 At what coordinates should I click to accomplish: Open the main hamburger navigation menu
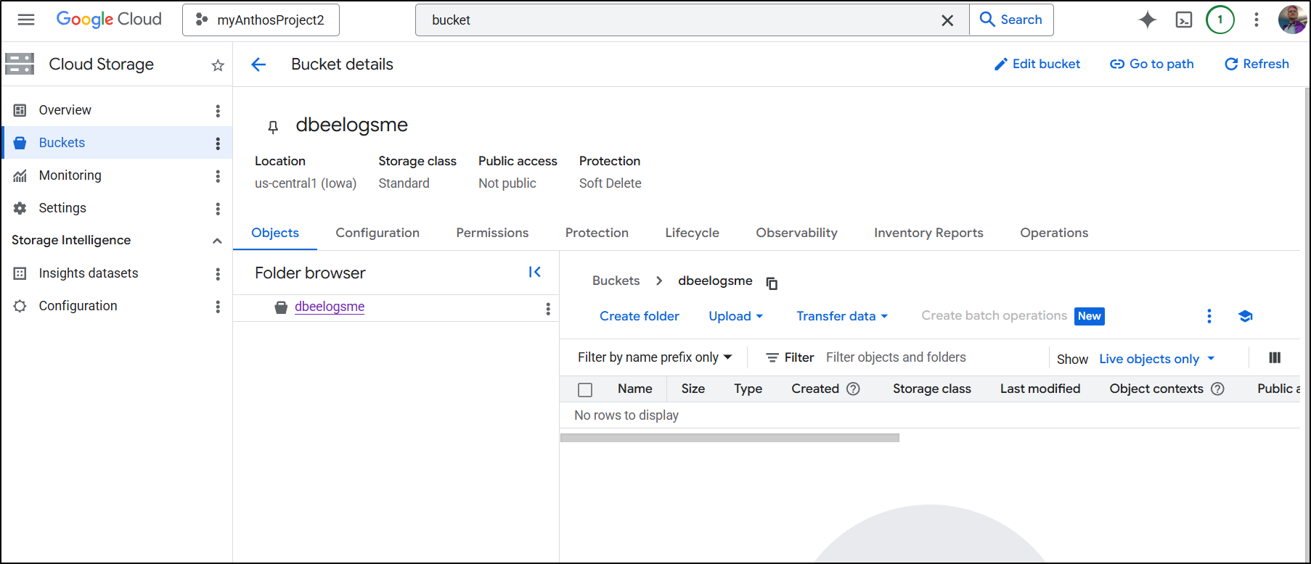click(26, 20)
